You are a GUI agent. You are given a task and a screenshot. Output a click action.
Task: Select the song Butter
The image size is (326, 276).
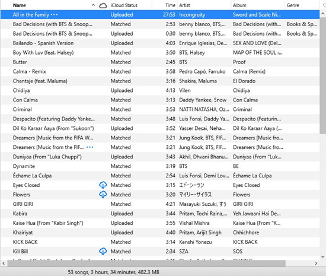[x=20, y=62]
